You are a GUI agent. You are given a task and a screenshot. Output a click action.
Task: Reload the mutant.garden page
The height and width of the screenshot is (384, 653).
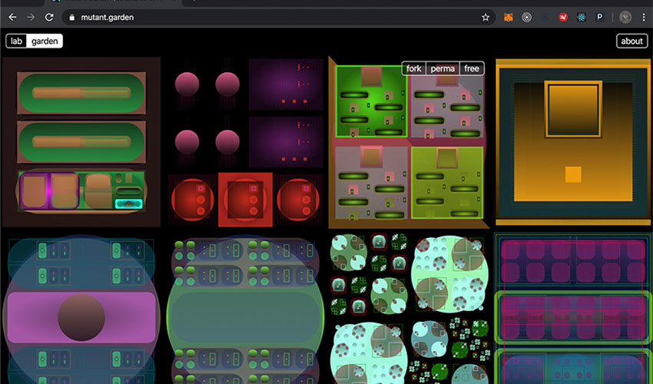[x=50, y=17]
